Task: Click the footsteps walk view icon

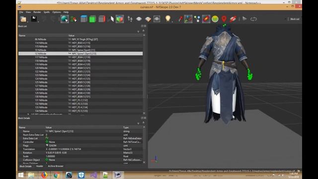Action: [130, 19]
